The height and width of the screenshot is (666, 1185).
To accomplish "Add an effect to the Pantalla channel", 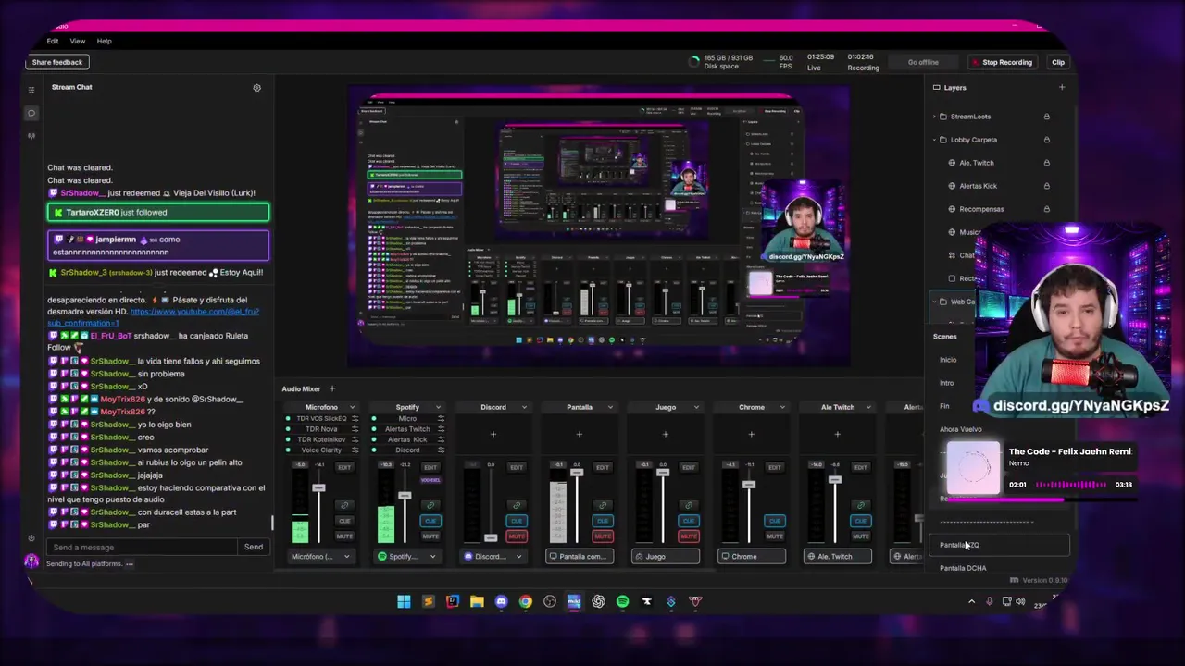I will (579, 434).
